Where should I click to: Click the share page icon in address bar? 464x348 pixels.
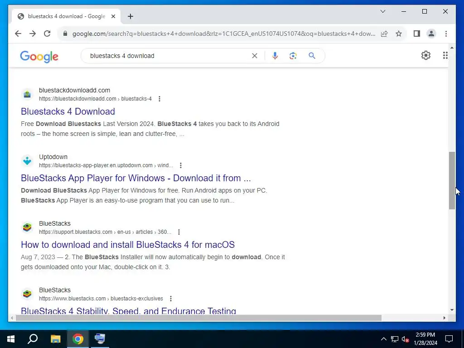(x=384, y=34)
